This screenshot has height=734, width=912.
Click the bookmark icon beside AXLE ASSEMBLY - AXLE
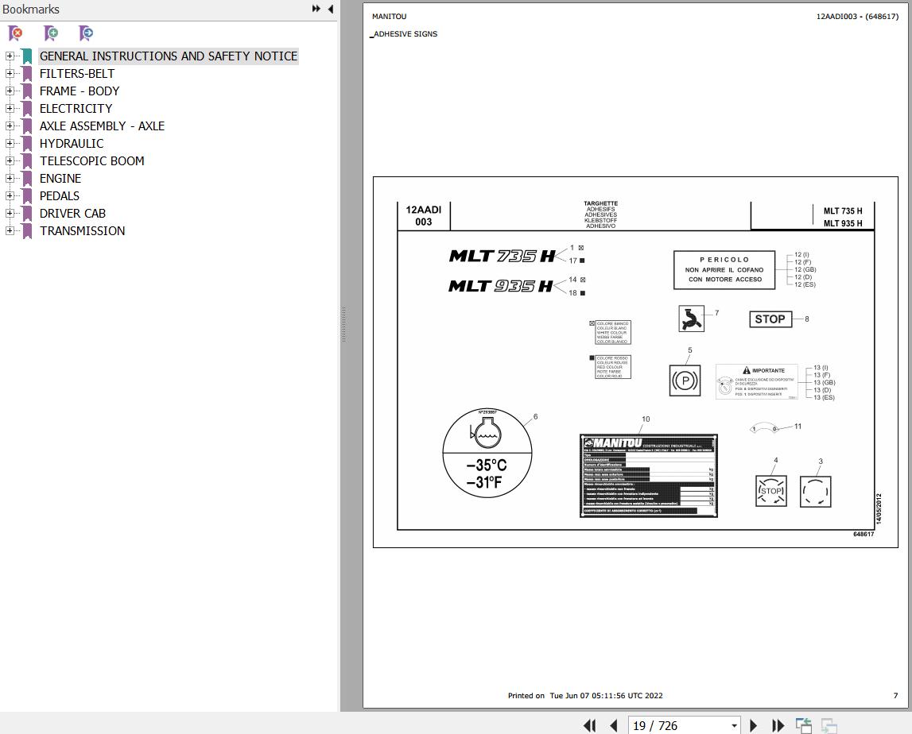click(27, 126)
